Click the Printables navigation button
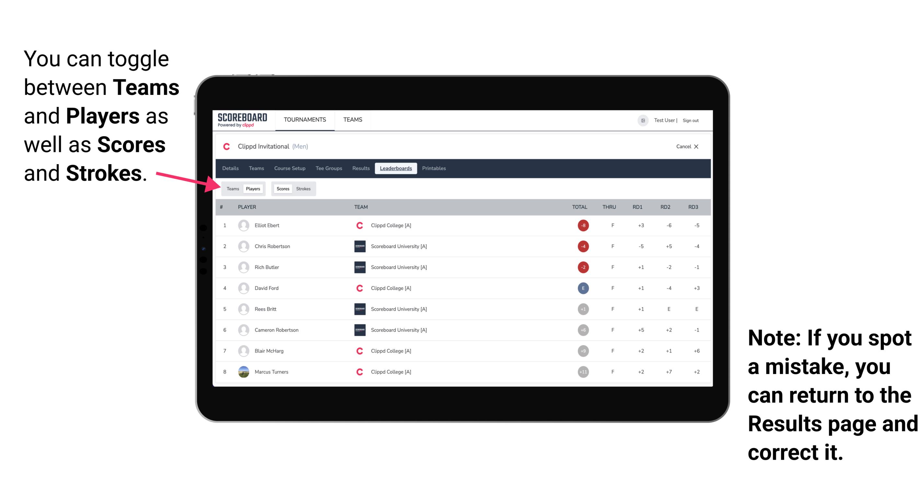The height and width of the screenshot is (497, 924). 434,168
